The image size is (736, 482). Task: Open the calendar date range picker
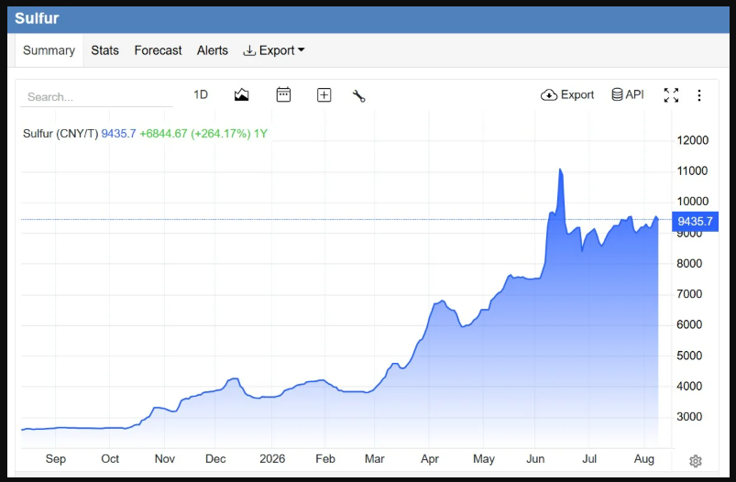pos(283,94)
